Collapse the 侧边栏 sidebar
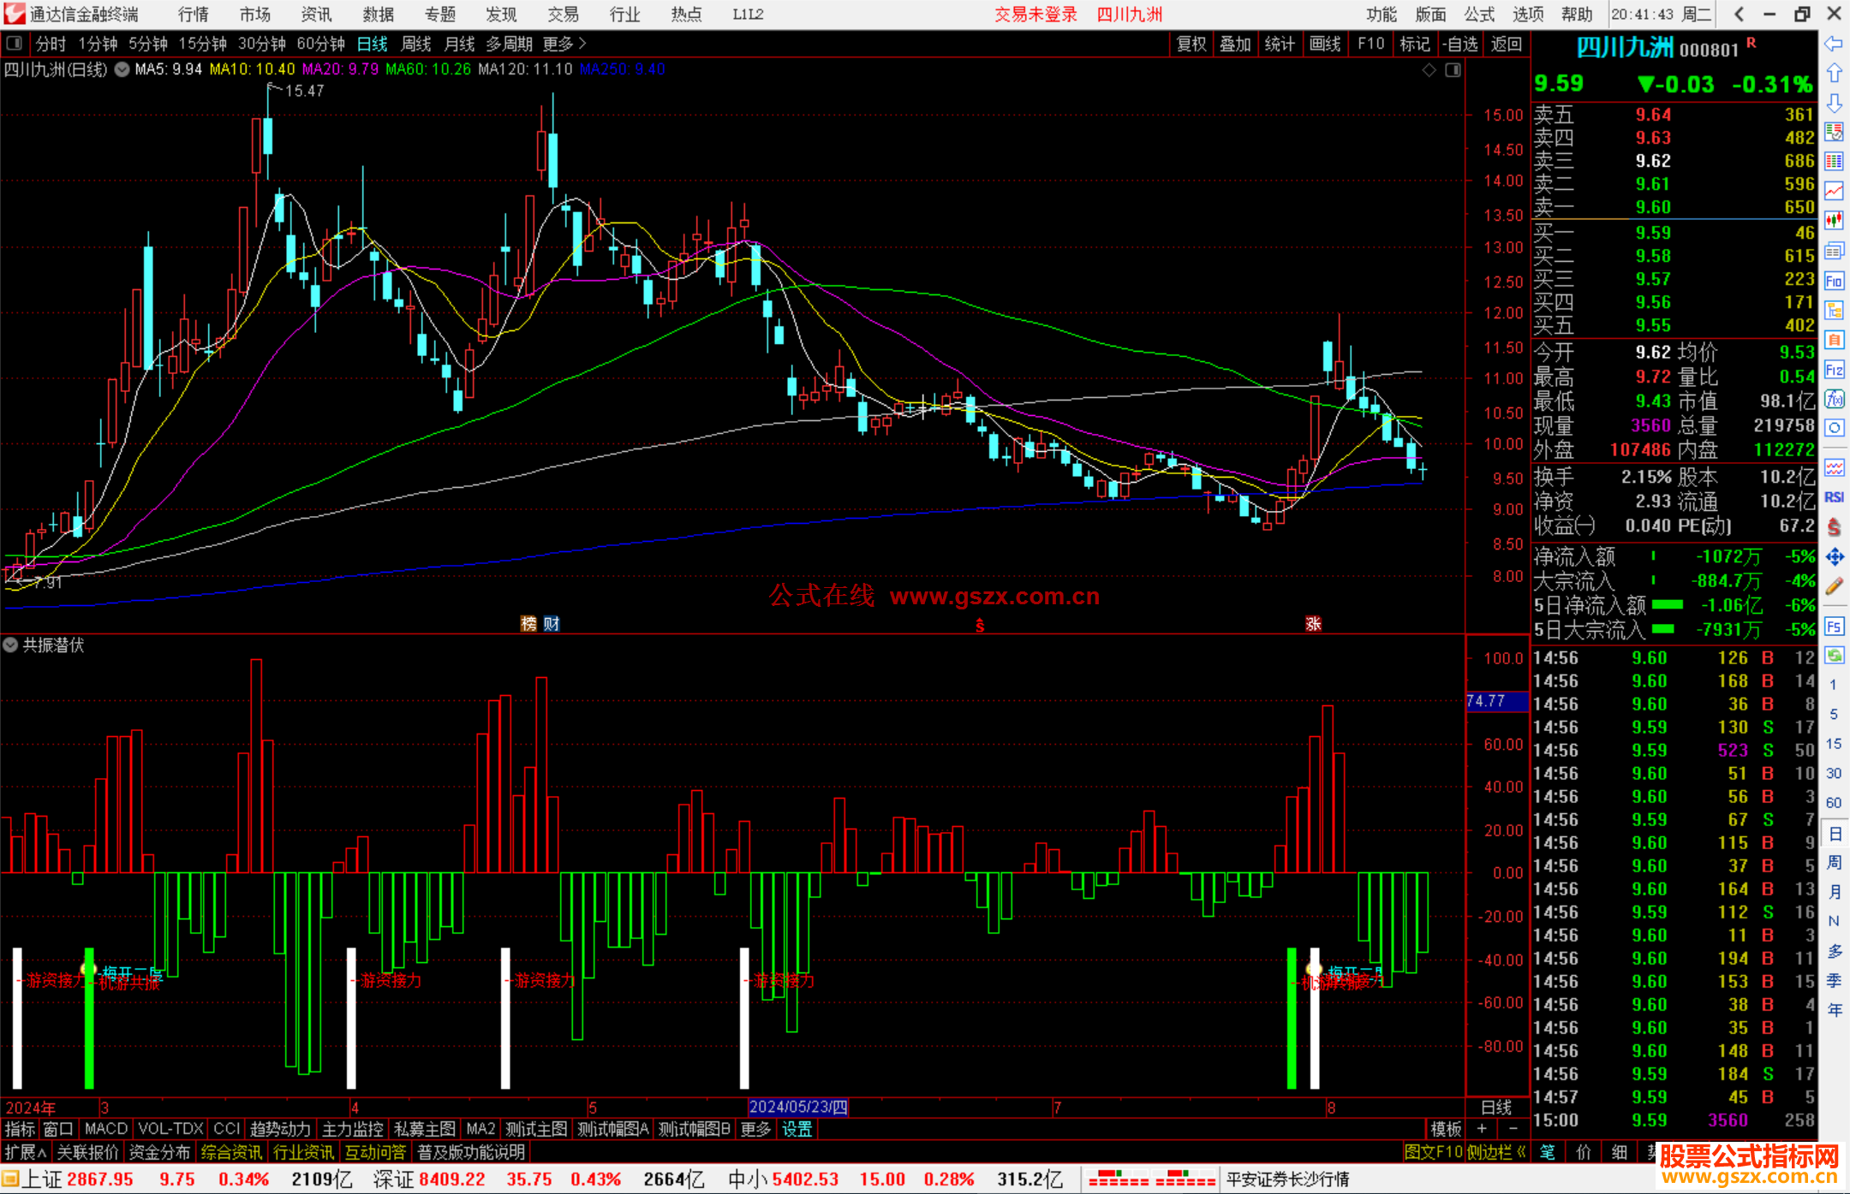Image resolution: width=1850 pixels, height=1194 pixels. 1495,1152
